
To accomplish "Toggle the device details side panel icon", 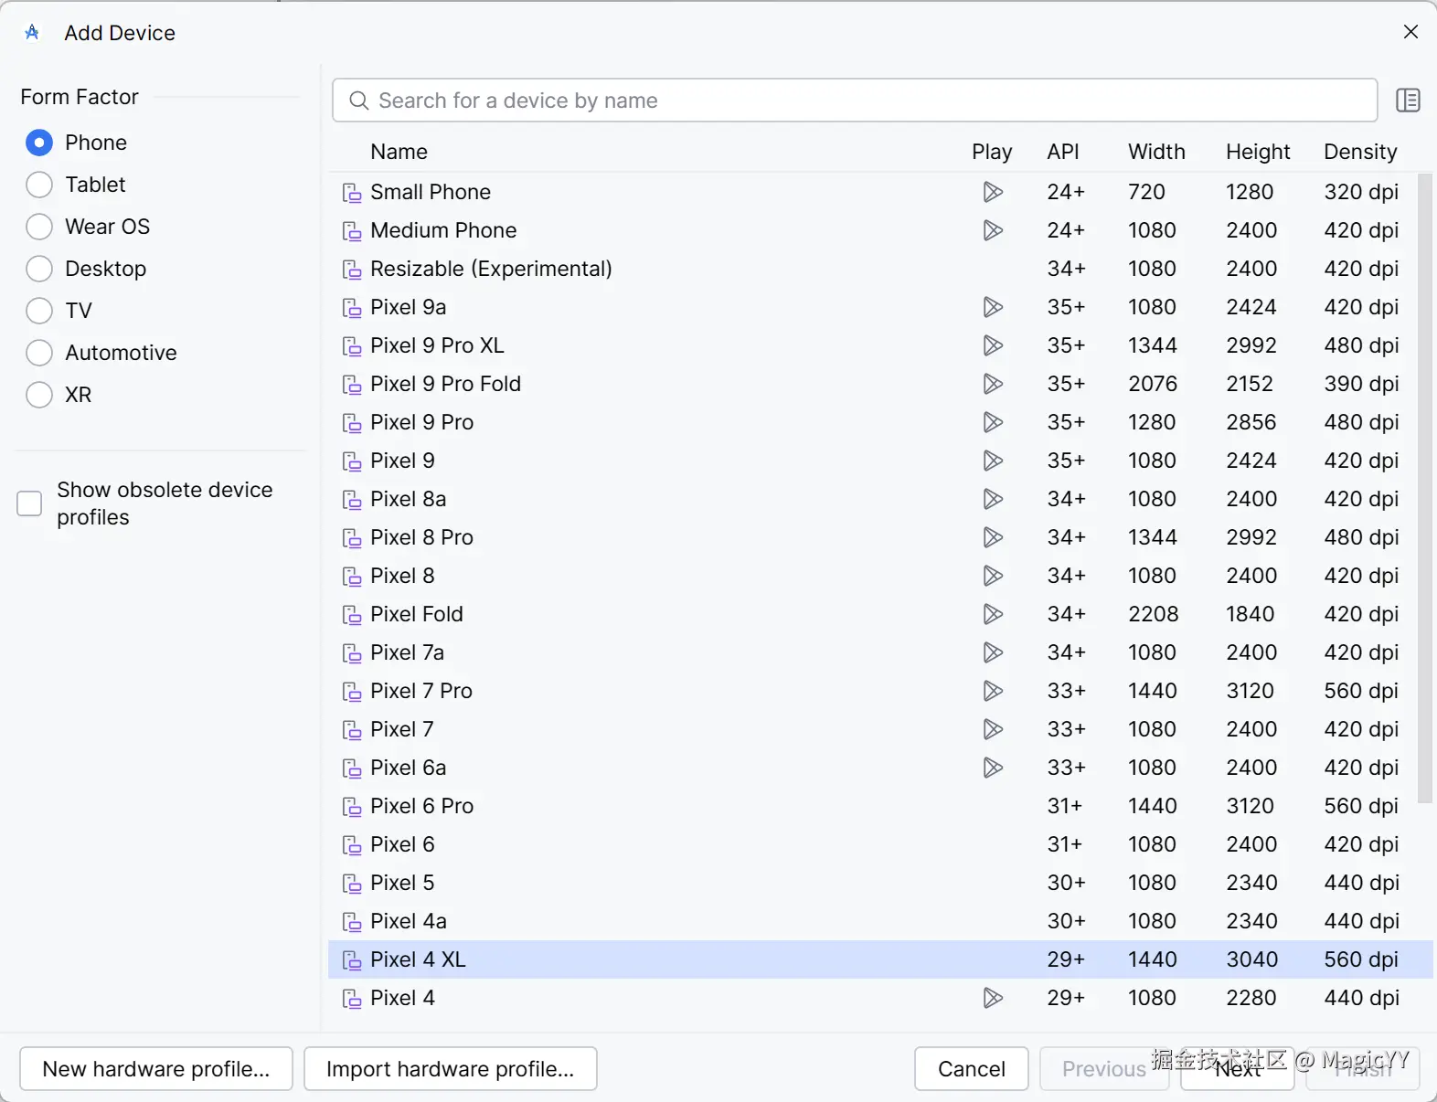I will coord(1408,101).
